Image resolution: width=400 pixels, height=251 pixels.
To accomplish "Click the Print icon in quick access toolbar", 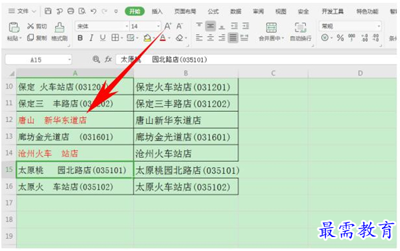I will [71, 11].
